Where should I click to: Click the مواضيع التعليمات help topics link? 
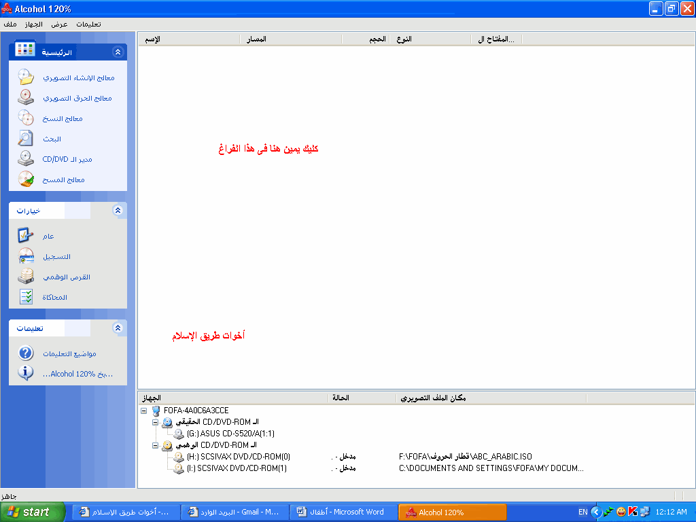[70, 353]
